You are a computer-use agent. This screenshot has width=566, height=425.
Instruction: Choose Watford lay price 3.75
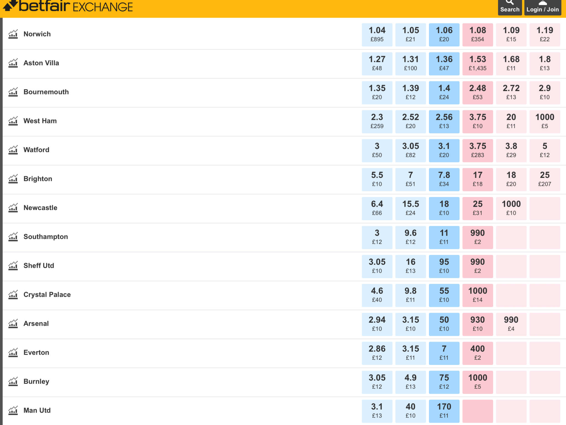478,151
